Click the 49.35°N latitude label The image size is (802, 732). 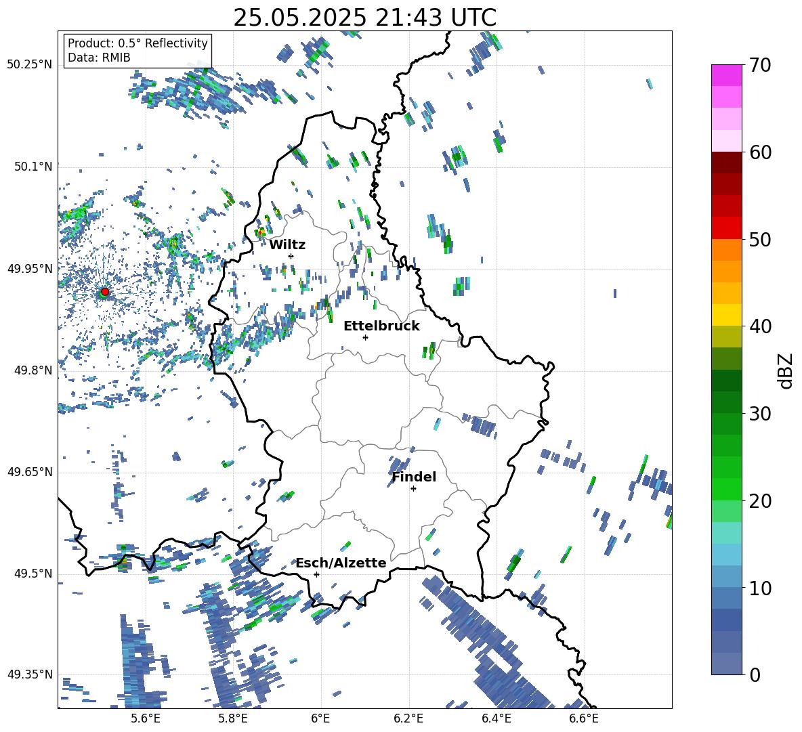(x=30, y=674)
